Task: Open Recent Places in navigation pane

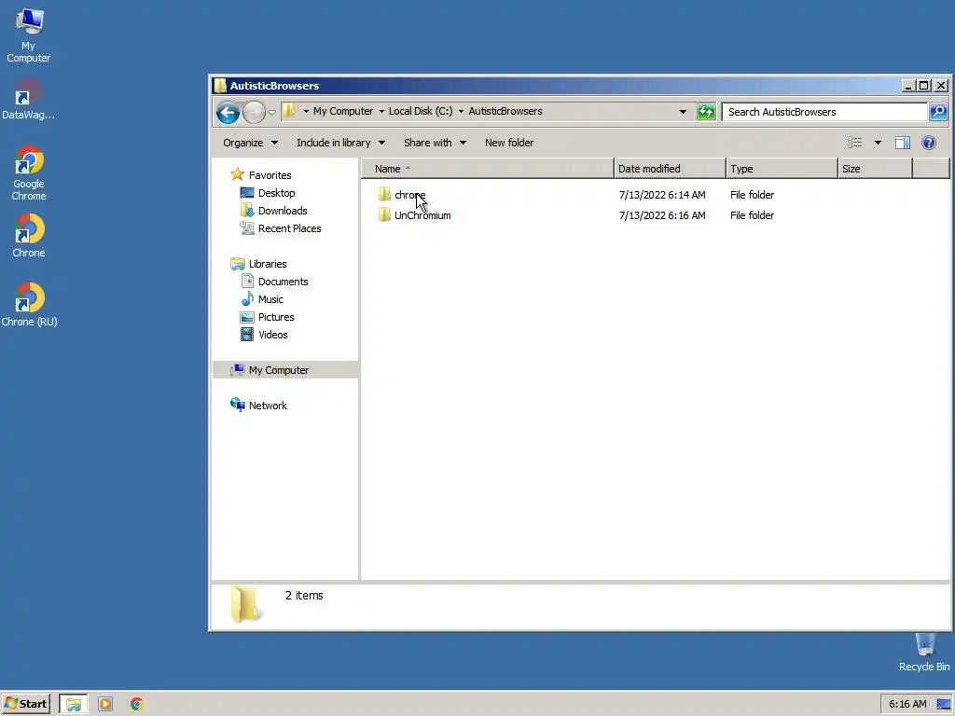Action: pos(281,228)
